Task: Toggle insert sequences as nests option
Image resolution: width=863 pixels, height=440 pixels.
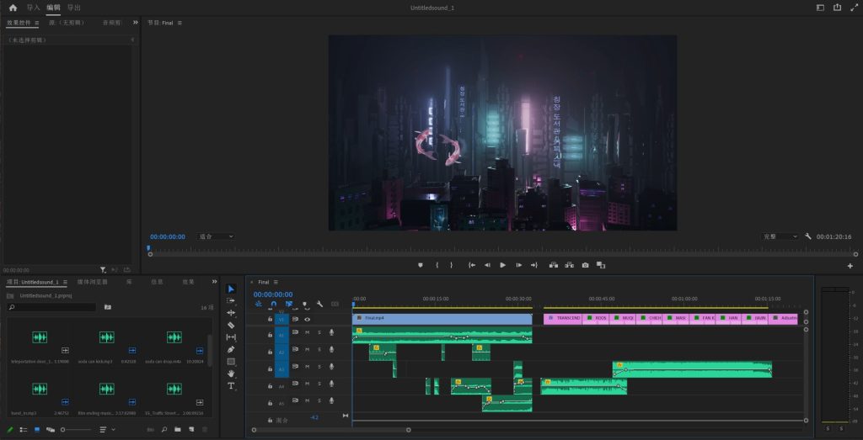Action: click(x=258, y=304)
